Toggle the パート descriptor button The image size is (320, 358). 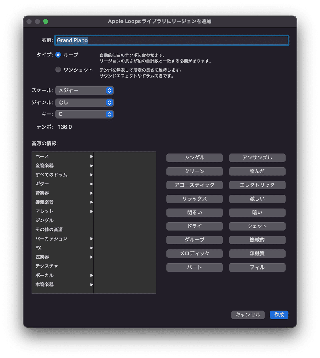[194, 267]
